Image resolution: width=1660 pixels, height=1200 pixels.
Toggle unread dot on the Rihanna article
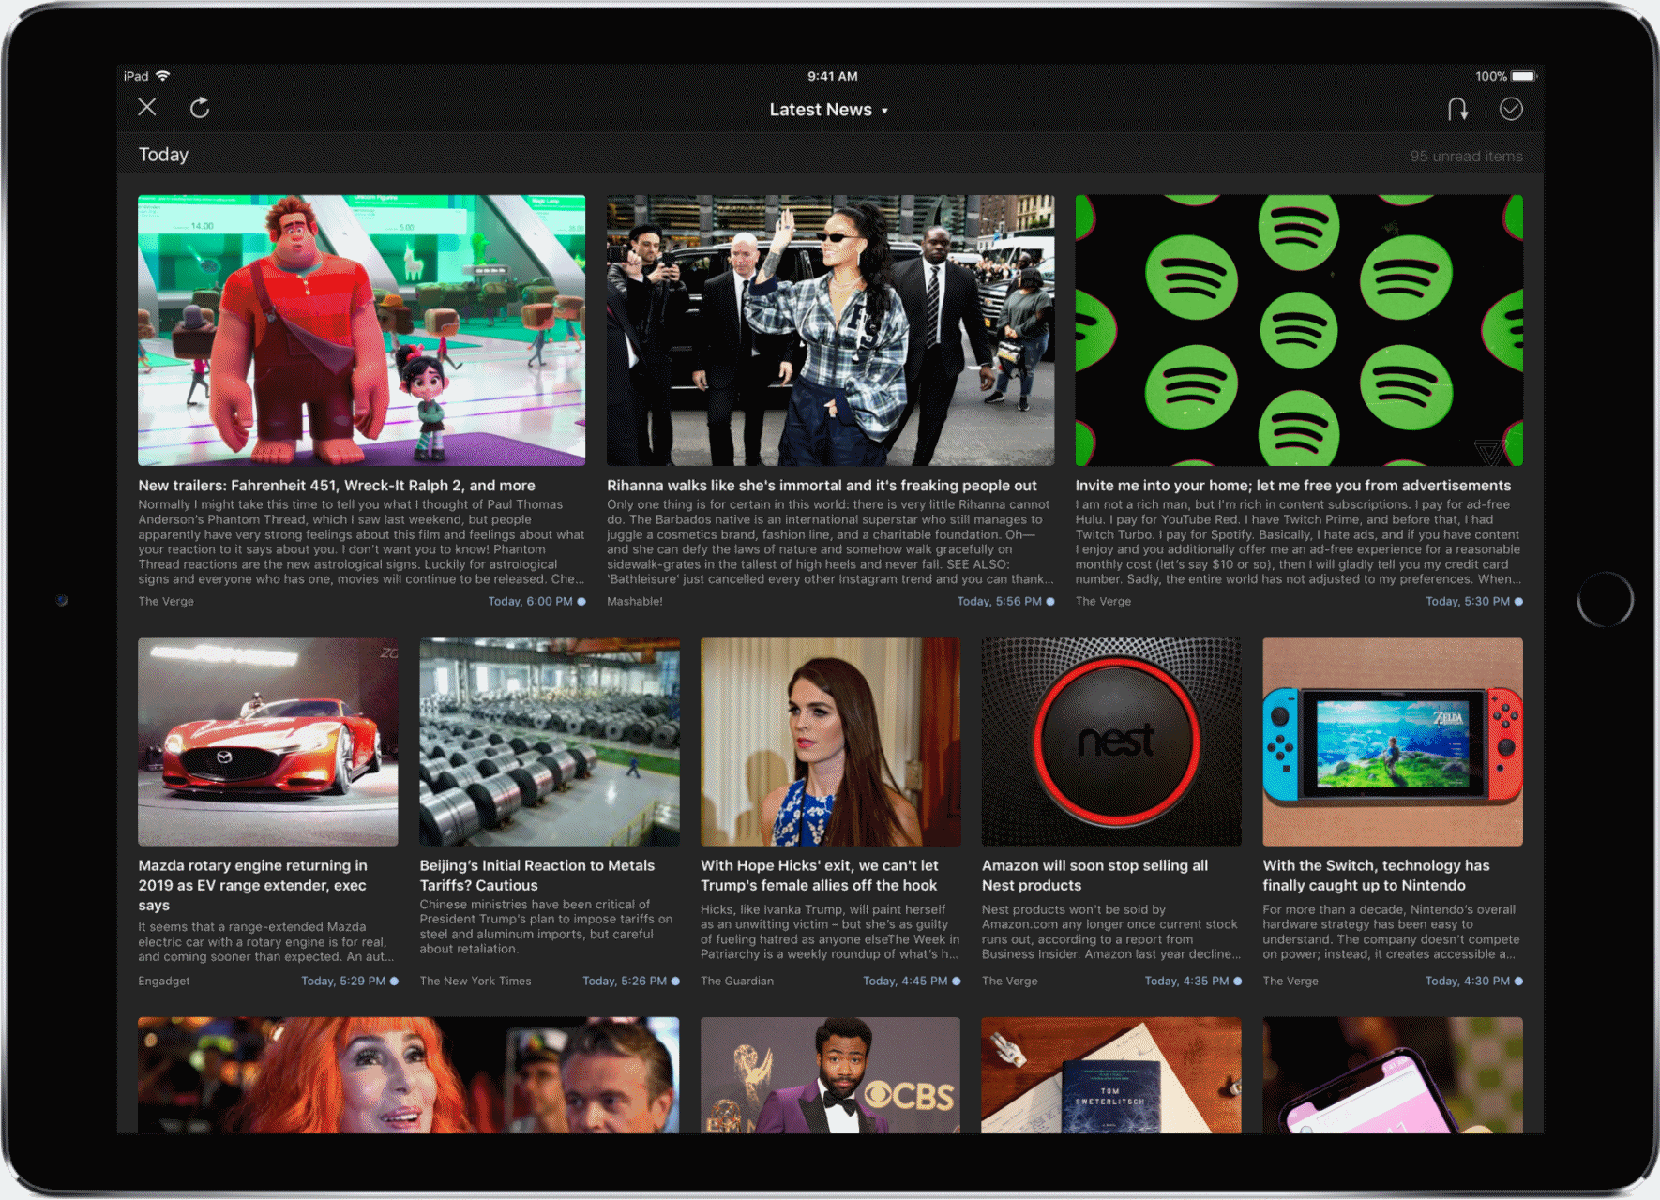pyautogui.click(x=1050, y=602)
